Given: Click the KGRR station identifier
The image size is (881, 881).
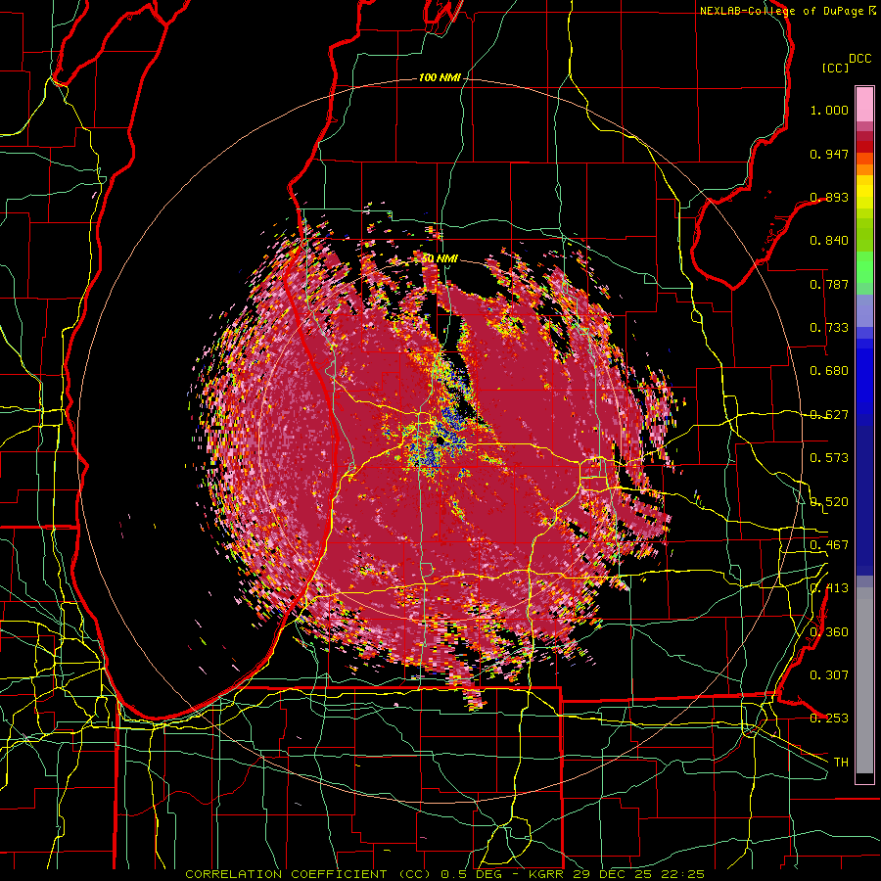Looking at the screenshot, I should click(x=548, y=874).
